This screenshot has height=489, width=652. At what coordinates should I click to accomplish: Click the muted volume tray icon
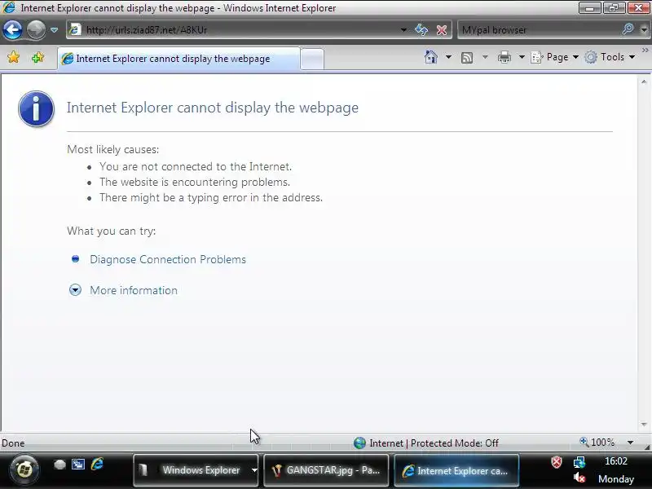tap(579, 478)
